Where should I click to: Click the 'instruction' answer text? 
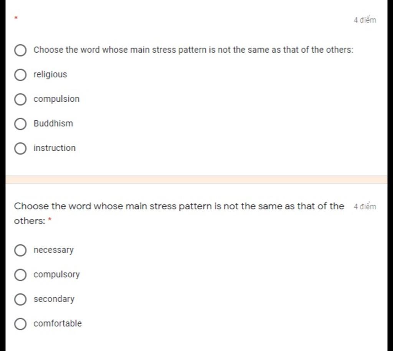coord(54,148)
